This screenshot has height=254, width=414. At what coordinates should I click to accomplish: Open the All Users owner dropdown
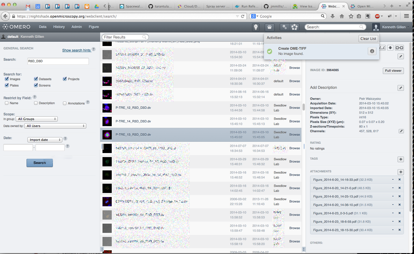pos(55,126)
